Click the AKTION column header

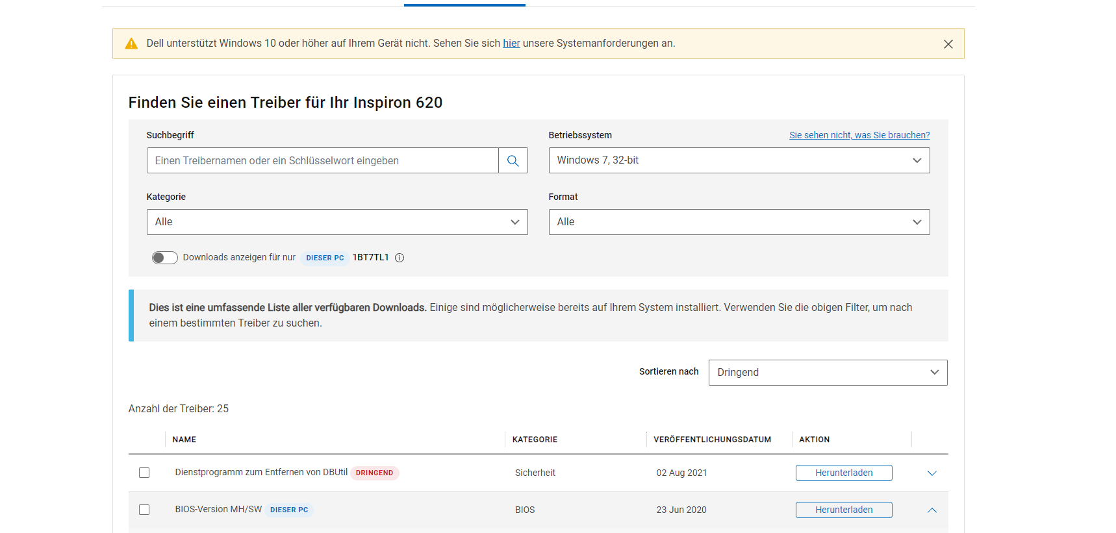tap(814, 440)
